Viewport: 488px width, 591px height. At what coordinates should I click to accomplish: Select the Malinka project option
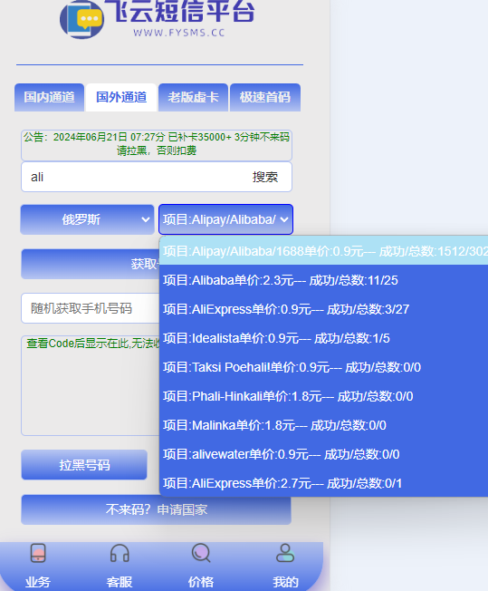tap(323, 425)
